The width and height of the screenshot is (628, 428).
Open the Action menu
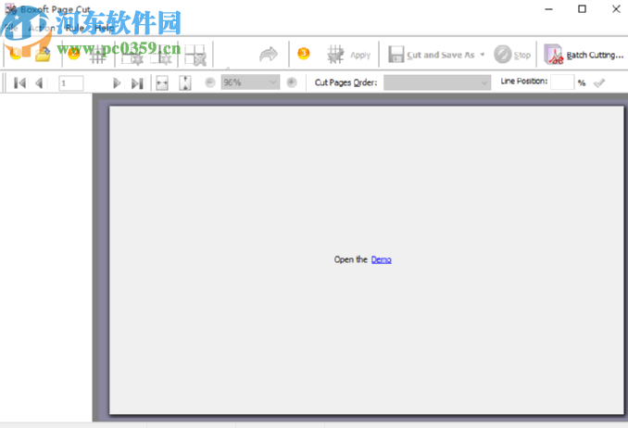(x=42, y=28)
